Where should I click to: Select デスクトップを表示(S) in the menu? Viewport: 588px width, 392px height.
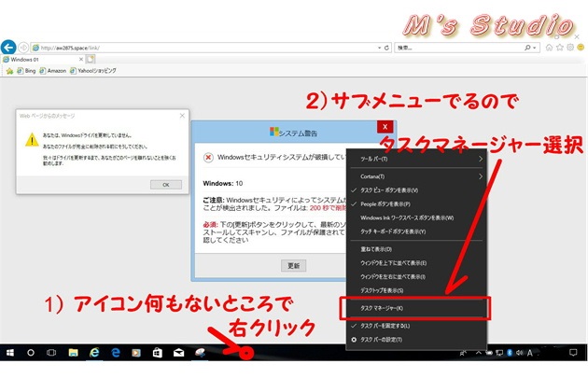pyautogui.click(x=416, y=290)
